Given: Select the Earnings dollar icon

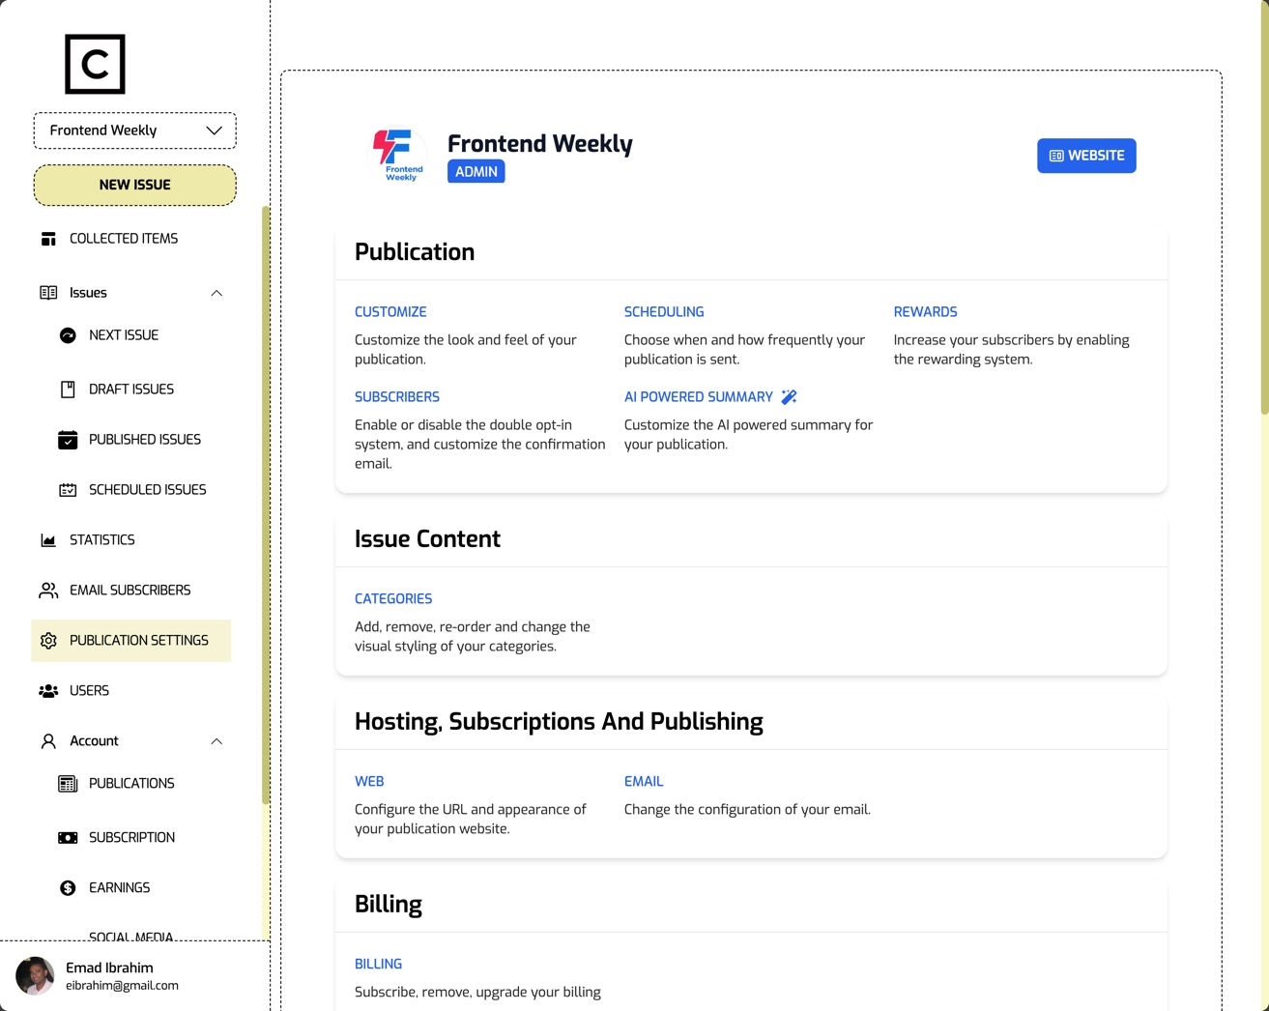Looking at the screenshot, I should [68, 887].
